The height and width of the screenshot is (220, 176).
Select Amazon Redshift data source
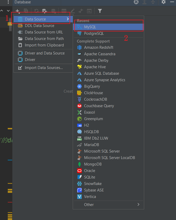pyautogui.click(x=108, y=47)
